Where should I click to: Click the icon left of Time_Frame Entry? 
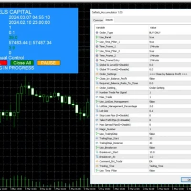point(97,60)
